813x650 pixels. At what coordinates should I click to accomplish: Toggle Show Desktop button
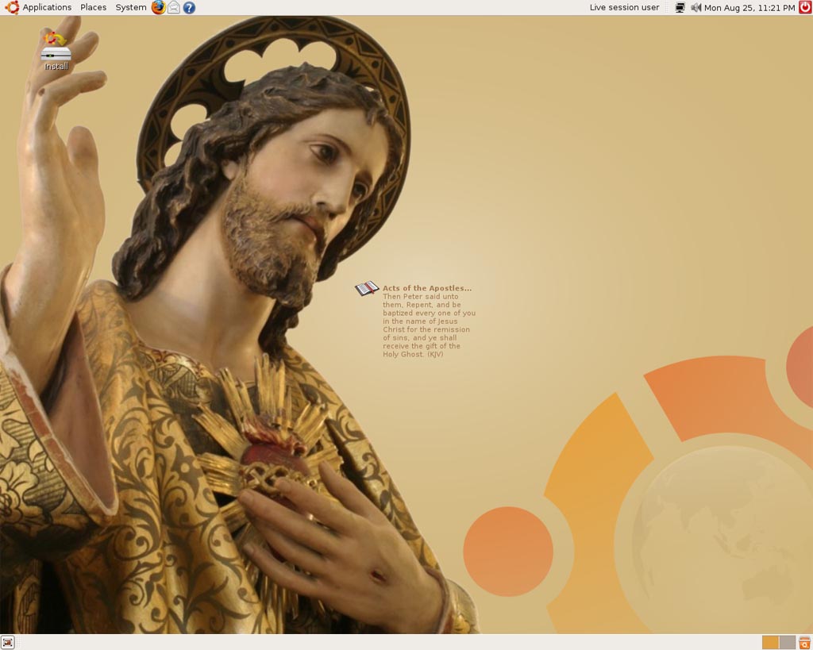7,642
